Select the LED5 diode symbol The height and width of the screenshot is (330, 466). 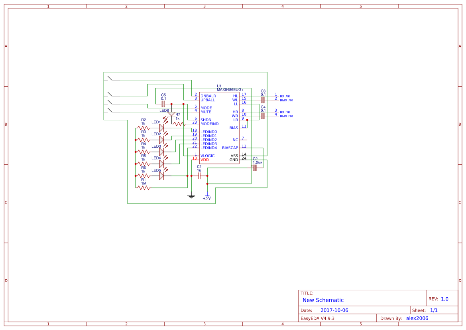161,176
